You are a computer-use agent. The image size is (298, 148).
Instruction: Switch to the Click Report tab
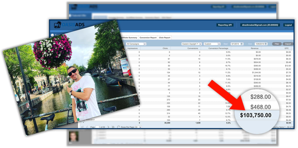tap(165, 37)
